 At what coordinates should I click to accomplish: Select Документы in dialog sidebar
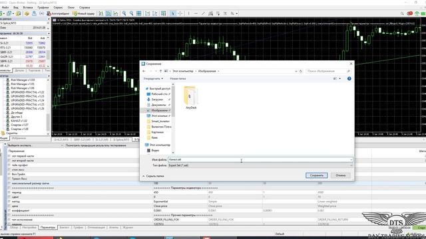(158, 105)
